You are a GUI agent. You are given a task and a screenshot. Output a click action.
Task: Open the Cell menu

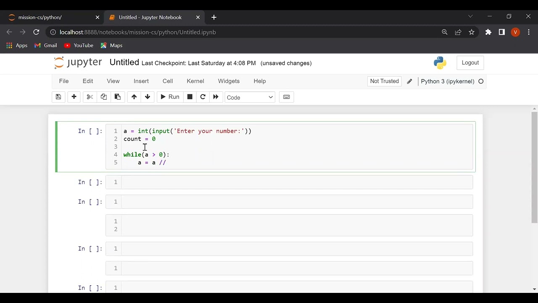[168, 81]
